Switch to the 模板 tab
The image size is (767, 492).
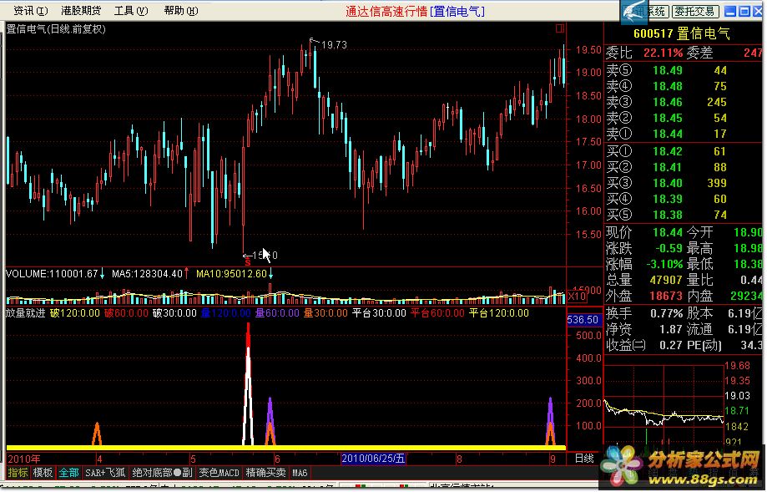43,473
